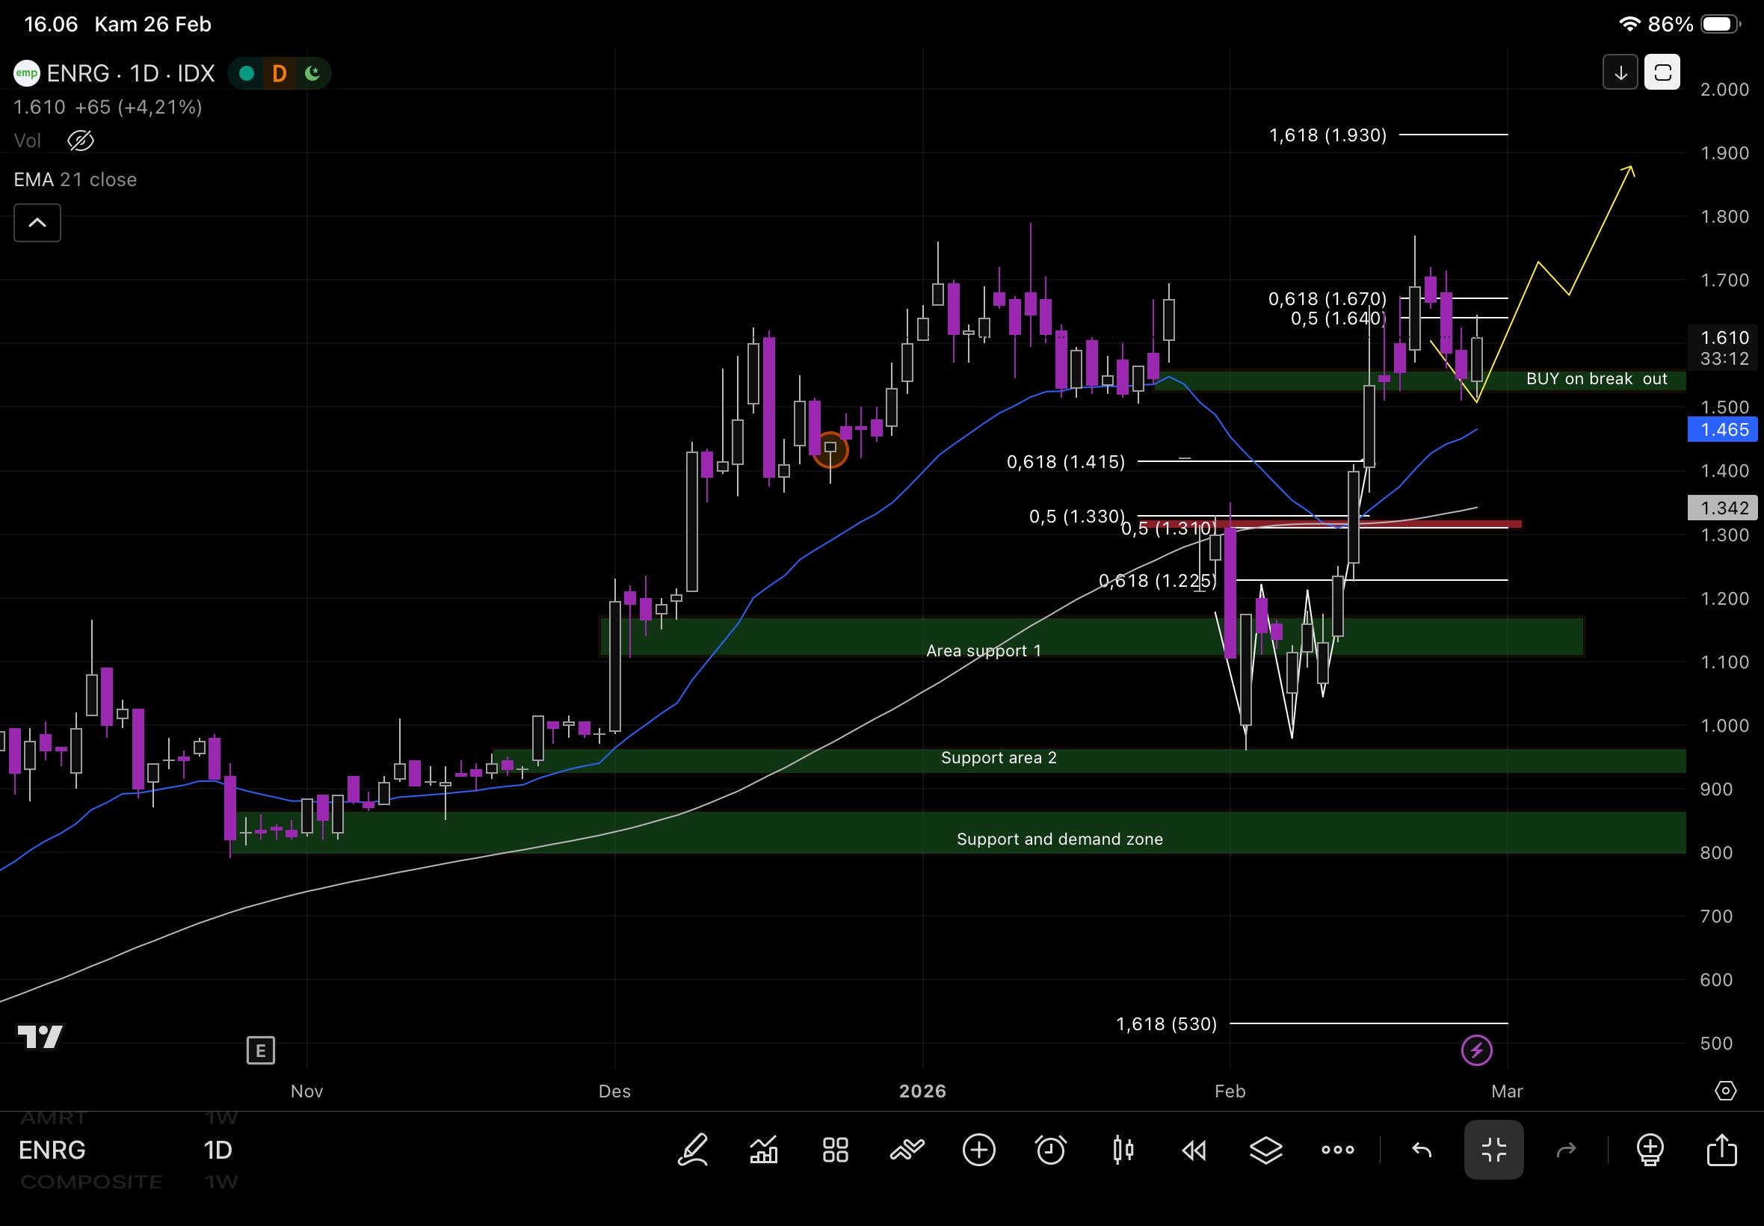Open the 1D timeframe selector
This screenshot has height=1226, width=1764.
218,1150
